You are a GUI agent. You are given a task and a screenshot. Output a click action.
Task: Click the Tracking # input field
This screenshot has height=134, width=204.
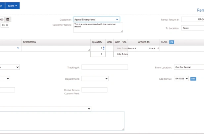click(x=105, y=67)
